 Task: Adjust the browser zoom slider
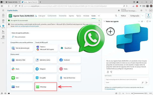click(x=137, y=93)
